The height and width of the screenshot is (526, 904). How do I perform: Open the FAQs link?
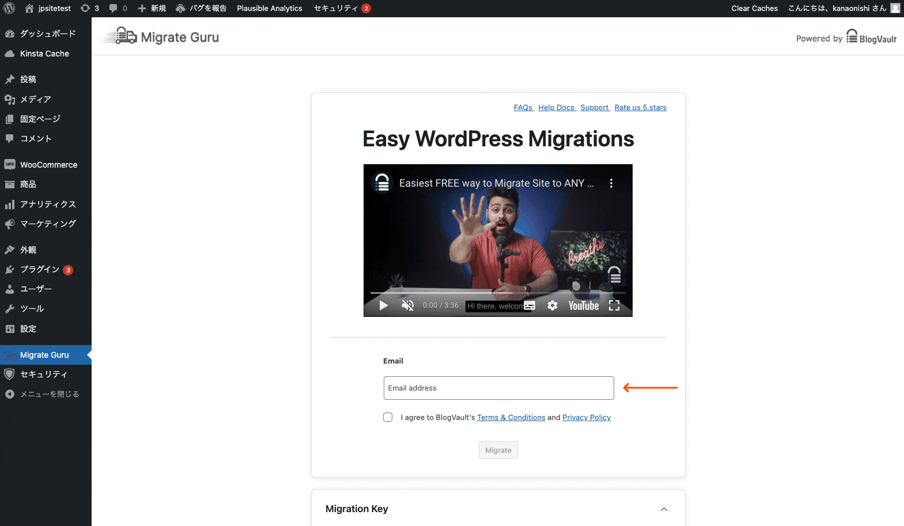click(x=523, y=108)
